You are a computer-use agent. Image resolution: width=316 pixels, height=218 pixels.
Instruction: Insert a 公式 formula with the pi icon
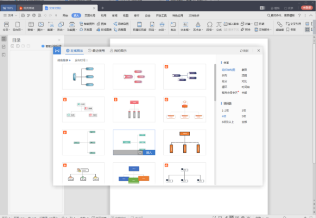pos(219,26)
